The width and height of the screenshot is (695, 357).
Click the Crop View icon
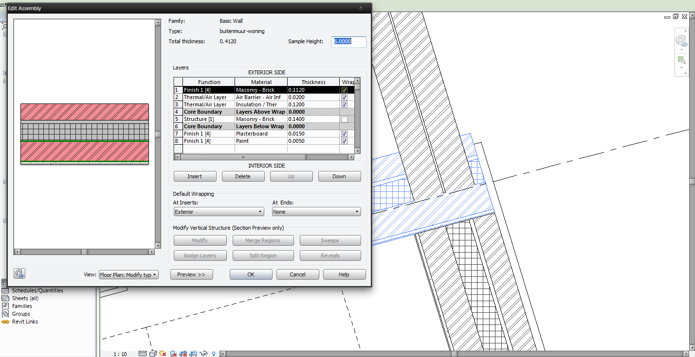[x=183, y=354]
